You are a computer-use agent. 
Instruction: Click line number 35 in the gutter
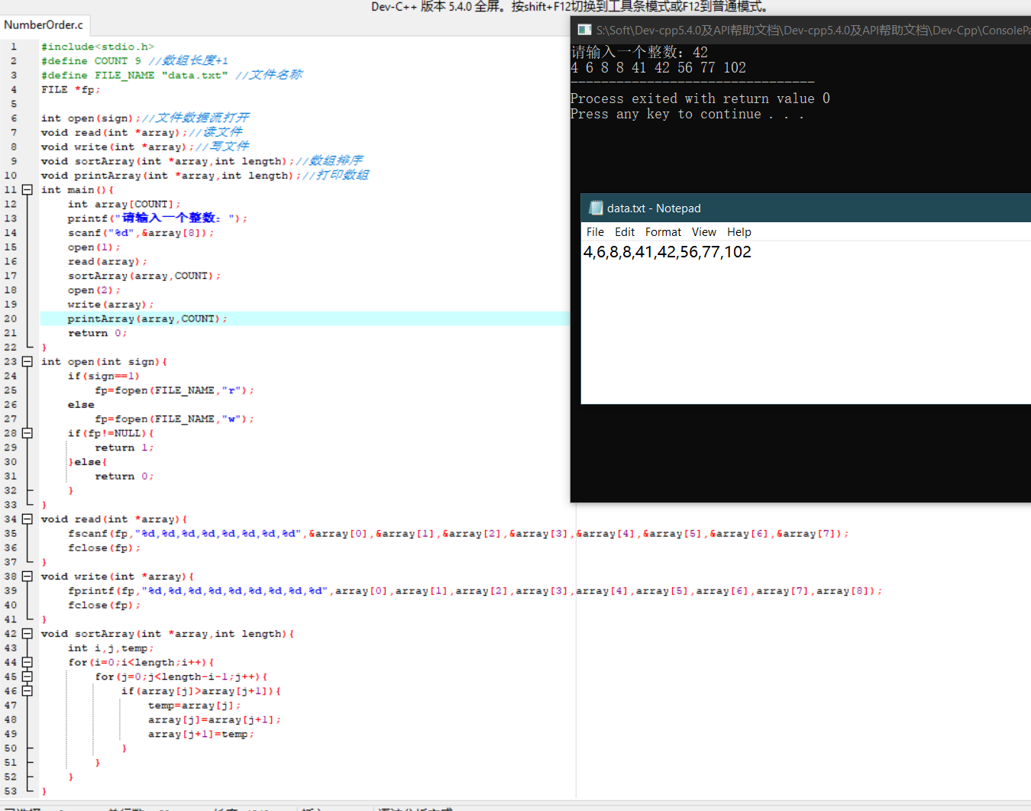click(11, 534)
